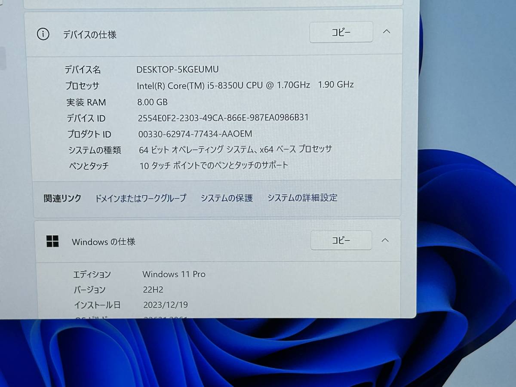This screenshot has width=516, height=387.
Task: Click the エディション label
Action: pos(92,274)
